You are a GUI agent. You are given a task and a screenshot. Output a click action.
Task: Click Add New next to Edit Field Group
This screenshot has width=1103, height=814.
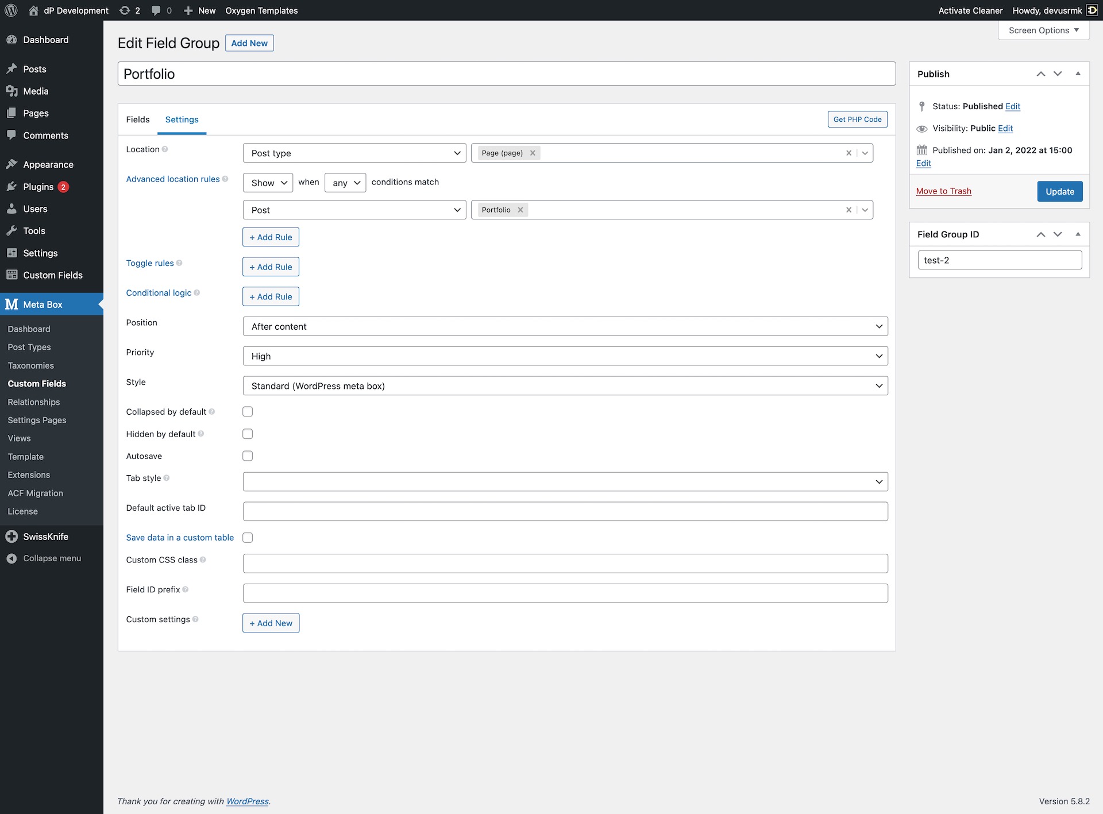pos(249,43)
